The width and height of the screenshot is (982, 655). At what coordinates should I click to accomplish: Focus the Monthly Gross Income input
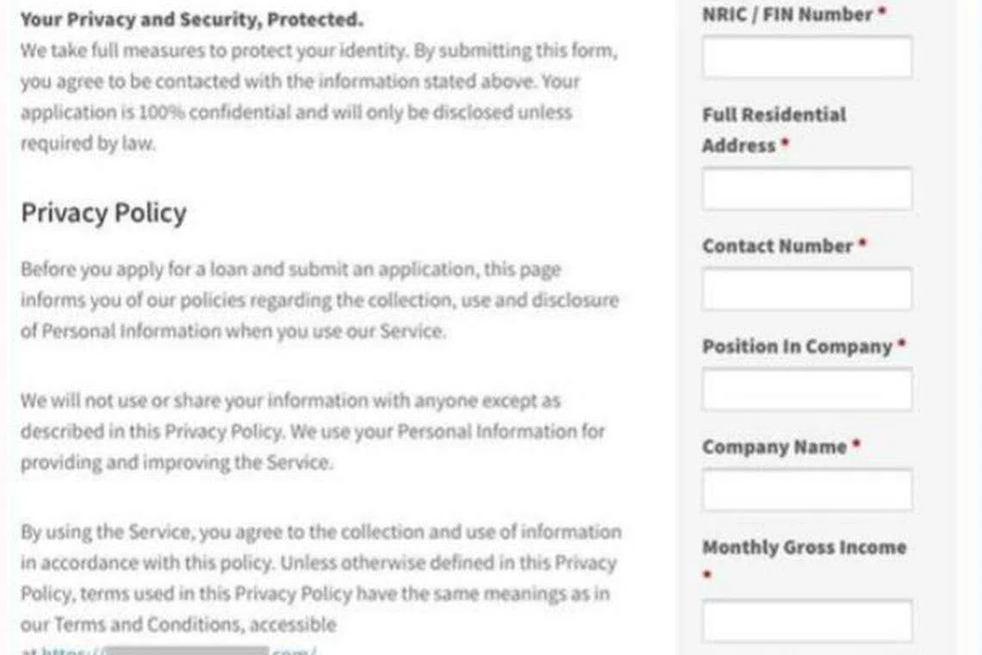[806, 621]
